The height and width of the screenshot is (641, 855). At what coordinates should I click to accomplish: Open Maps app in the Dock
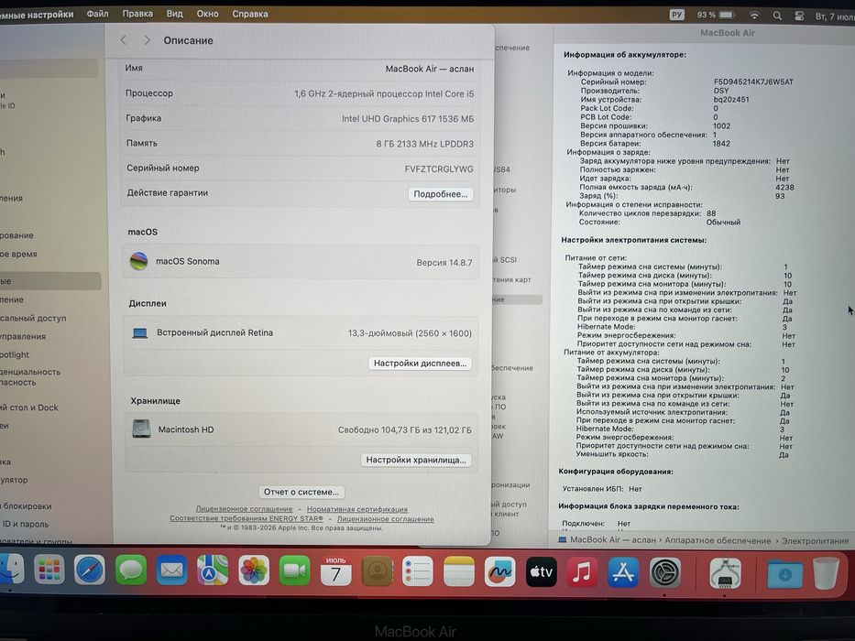tap(213, 570)
